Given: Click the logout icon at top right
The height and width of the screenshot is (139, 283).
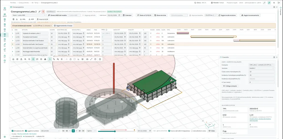Looking at the screenshot, I should pyautogui.click(x=279, y=3).
